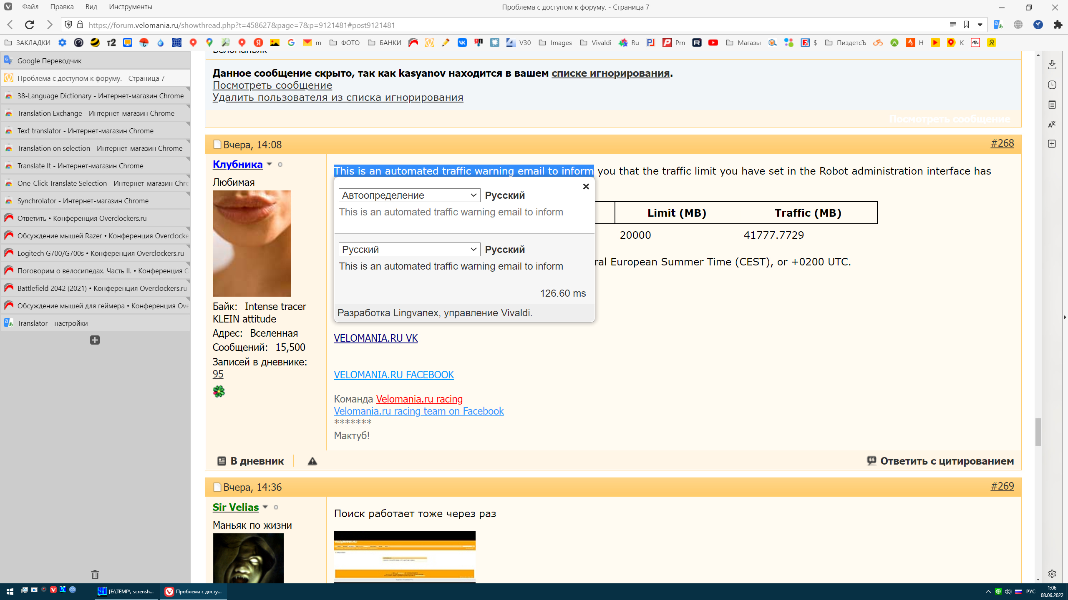The height and width of the screenshot is (600, 1068).
Task: Toggle the post #268 status icon
Action: click(x=217, y=145)
